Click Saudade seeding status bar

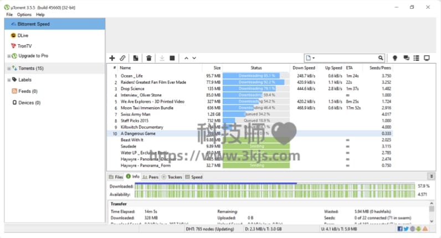pyautogui.click(x=256, y=146)
